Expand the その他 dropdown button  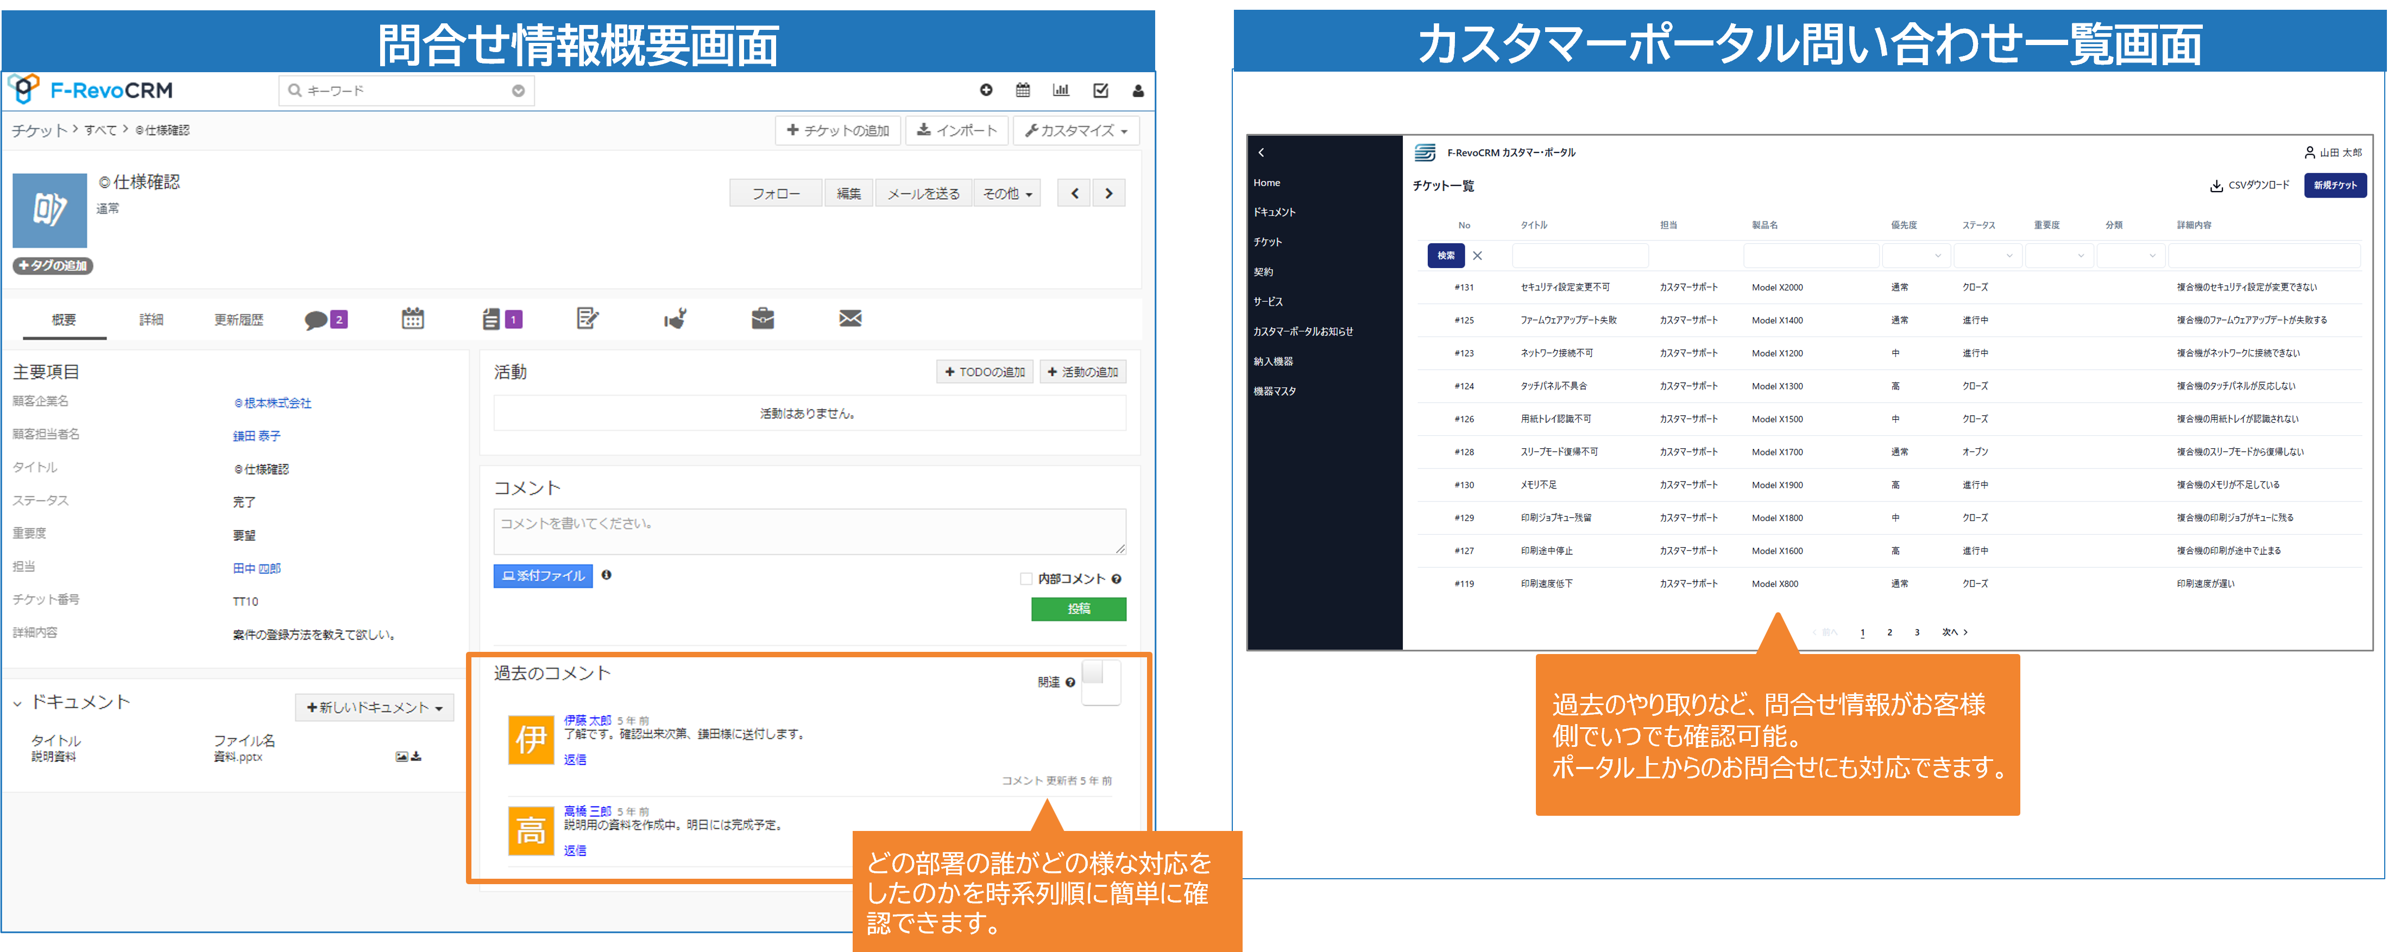(1007, 194)
